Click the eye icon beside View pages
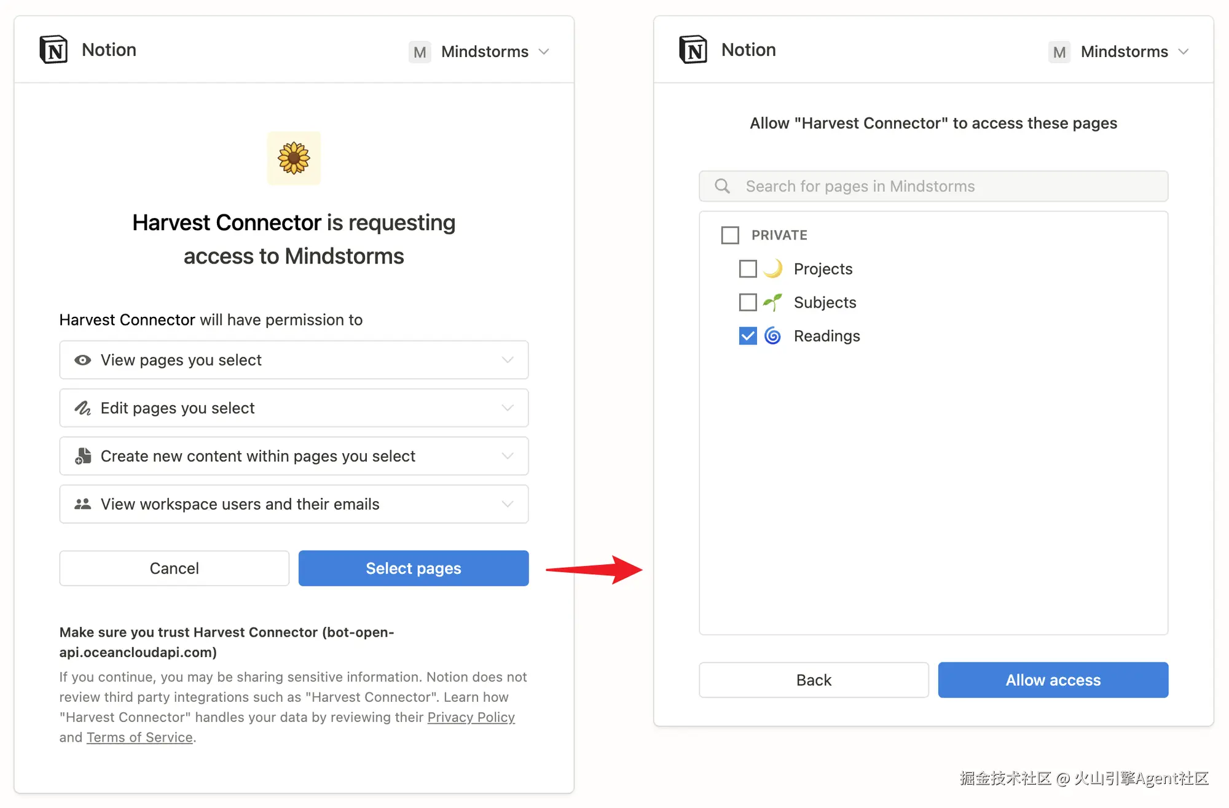This screenshot has width=1229, height=808. 82,360
